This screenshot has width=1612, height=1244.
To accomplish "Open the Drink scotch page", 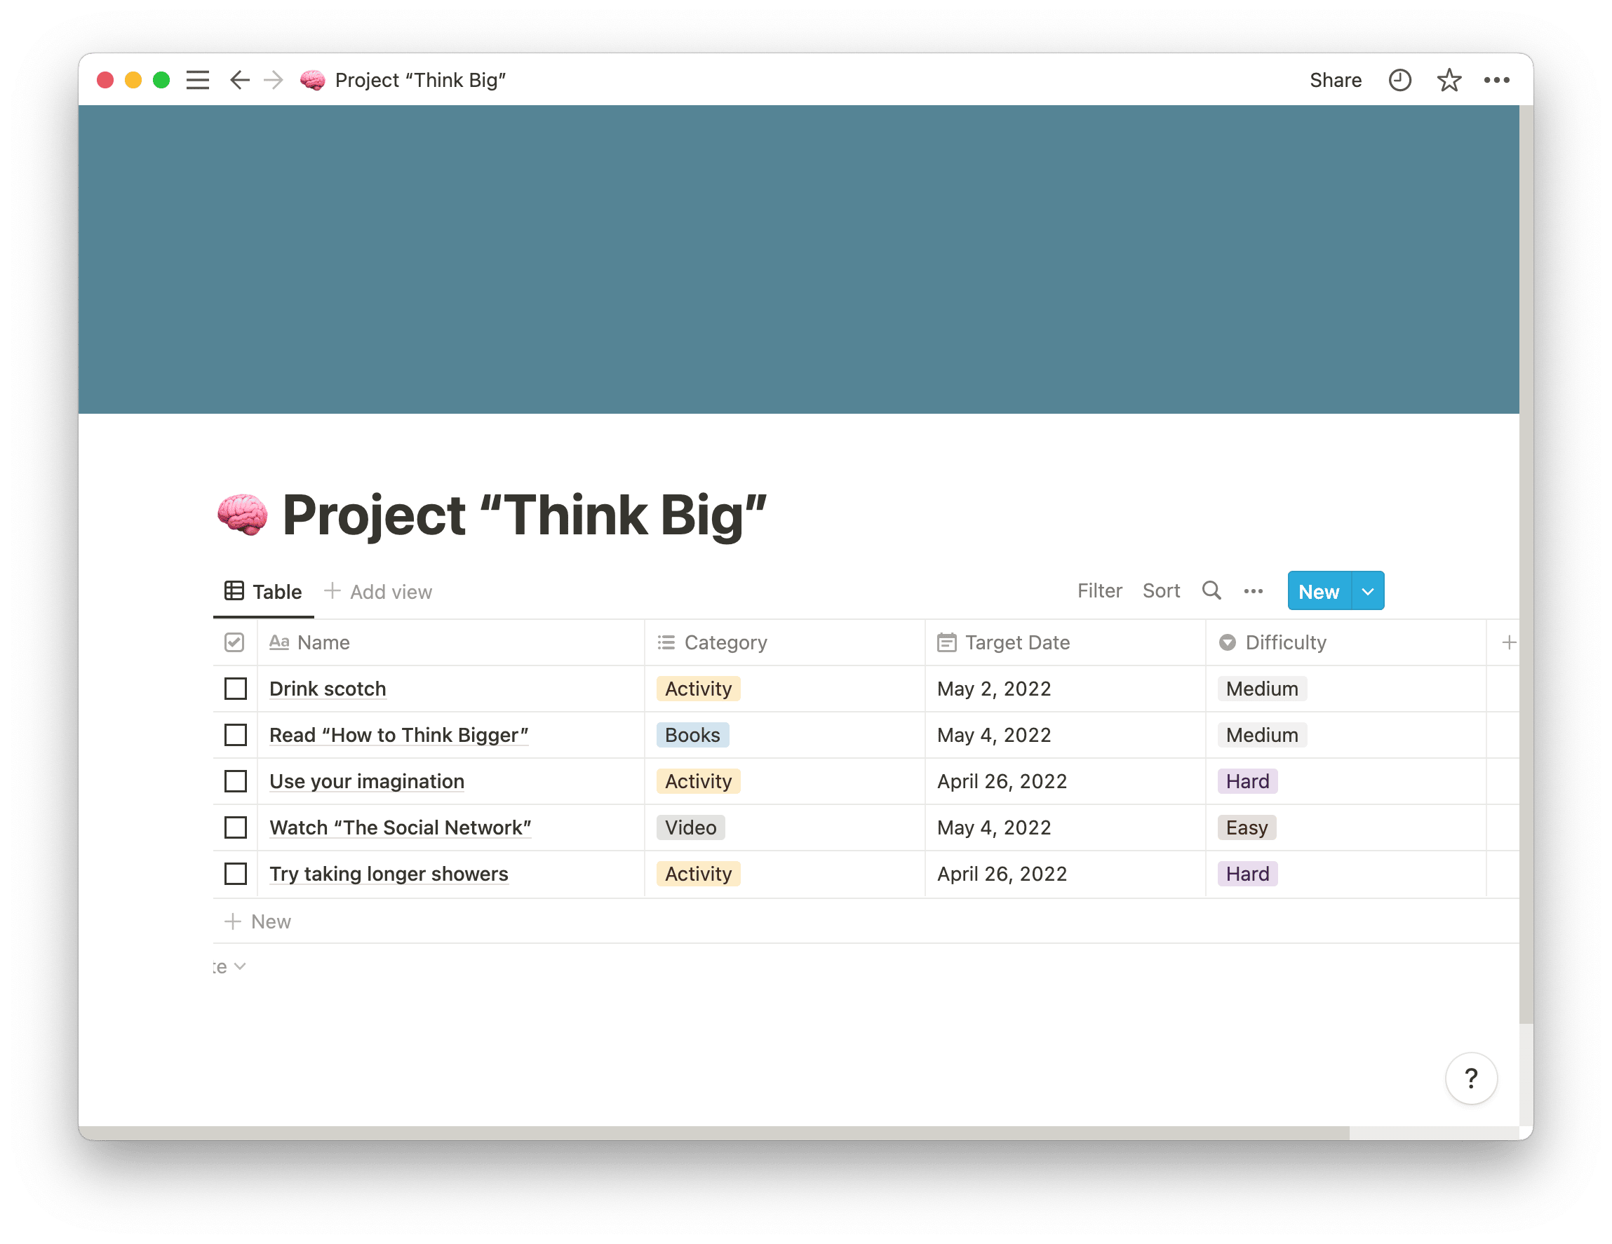I will [328, 688].
